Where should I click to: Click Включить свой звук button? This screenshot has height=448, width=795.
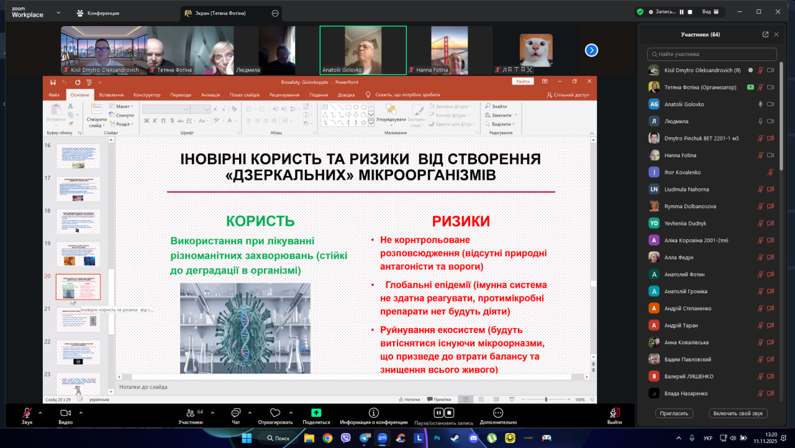738,413
